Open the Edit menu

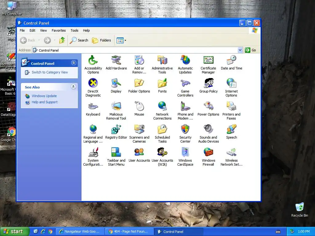pyautogui.click(x=32, y=30)
